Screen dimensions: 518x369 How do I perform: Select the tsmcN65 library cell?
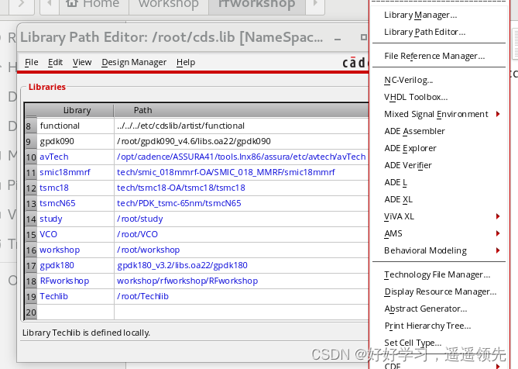75,204
